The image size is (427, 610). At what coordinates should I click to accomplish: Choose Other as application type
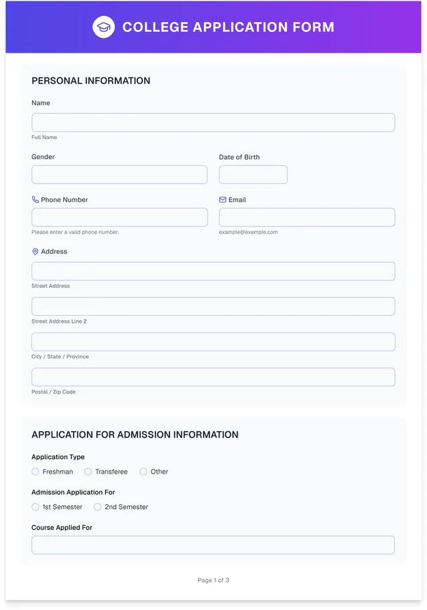pyautogui.click(x=143, y=472)
